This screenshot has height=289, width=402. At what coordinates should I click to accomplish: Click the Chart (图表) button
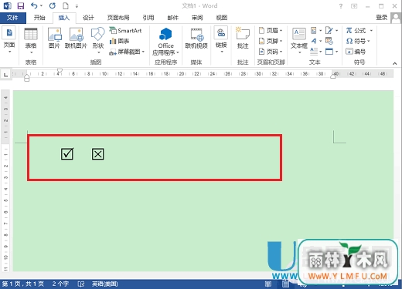120,41
